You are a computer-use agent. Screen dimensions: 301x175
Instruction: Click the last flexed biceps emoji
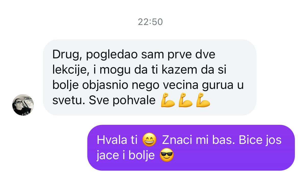(203, 100)
